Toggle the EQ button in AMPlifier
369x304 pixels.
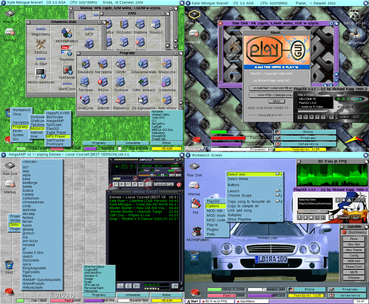[x=172, y=175]
